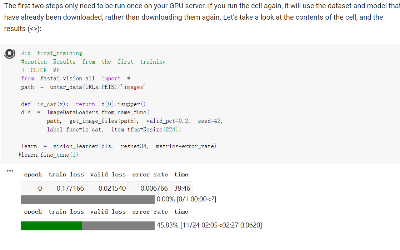Open the three-dot output options menu
The image size is (400, 250).
10,171
